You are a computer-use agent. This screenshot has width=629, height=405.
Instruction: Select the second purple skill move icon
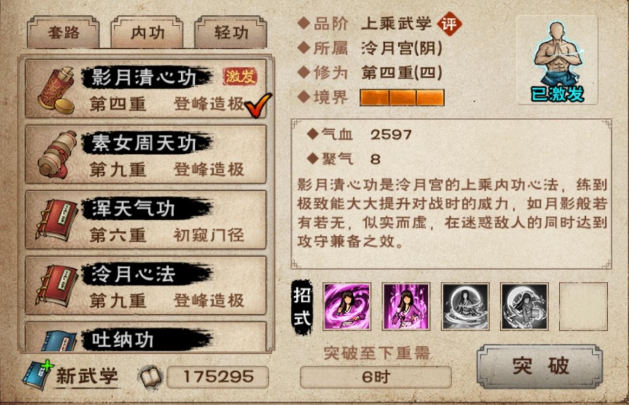406,307
